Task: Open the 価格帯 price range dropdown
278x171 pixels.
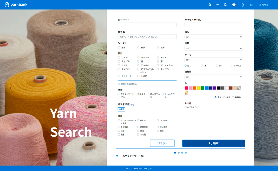Action: (214, 76)
